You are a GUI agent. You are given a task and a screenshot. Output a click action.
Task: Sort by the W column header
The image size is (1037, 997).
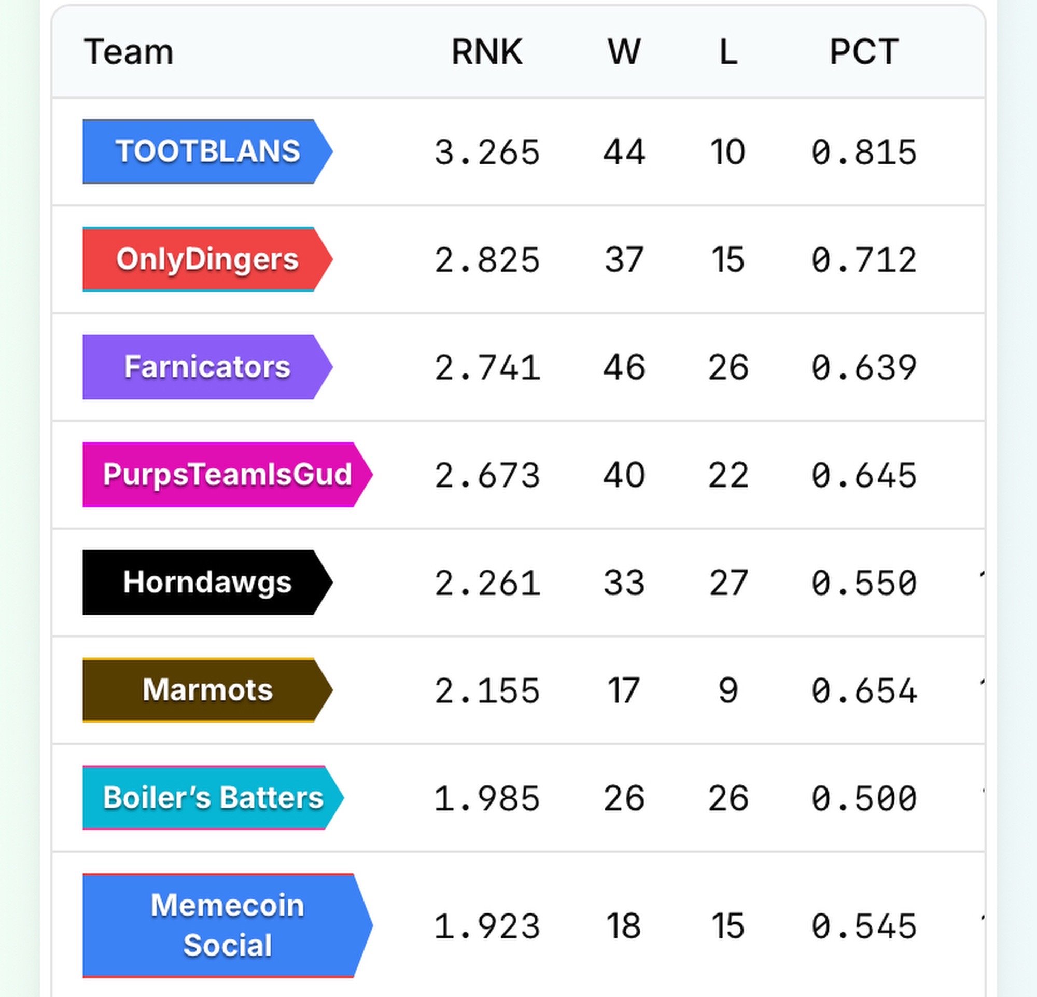coord(624,52)
